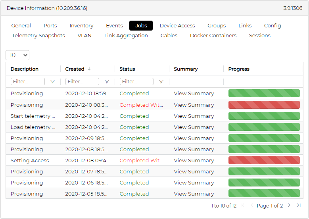Click the Created column sort arrow
Screen dimensions: 309x219
89,69
